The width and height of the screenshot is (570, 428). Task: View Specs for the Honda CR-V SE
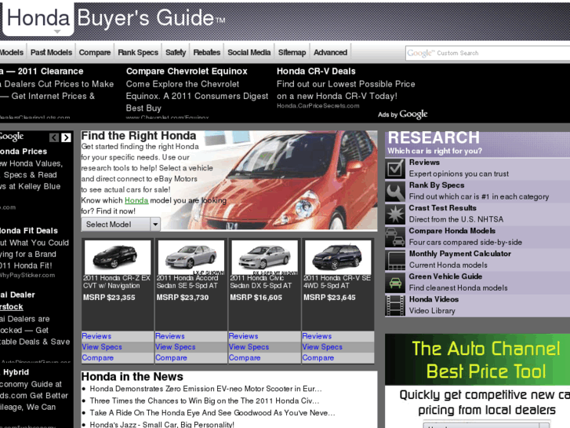322,347
